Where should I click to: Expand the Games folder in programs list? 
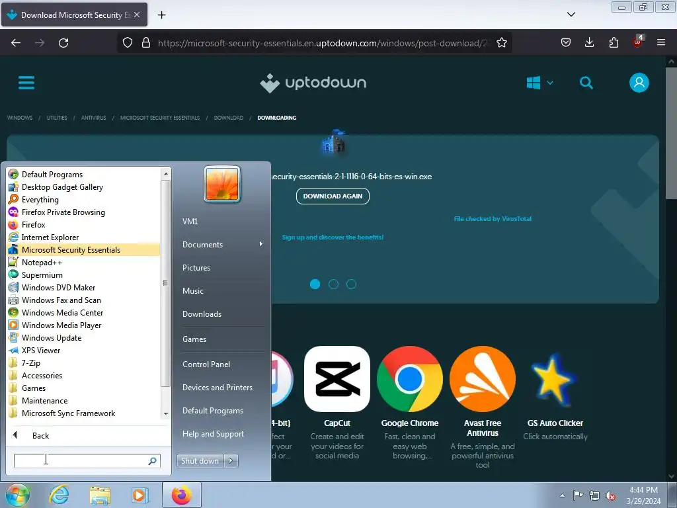(83, 388)
